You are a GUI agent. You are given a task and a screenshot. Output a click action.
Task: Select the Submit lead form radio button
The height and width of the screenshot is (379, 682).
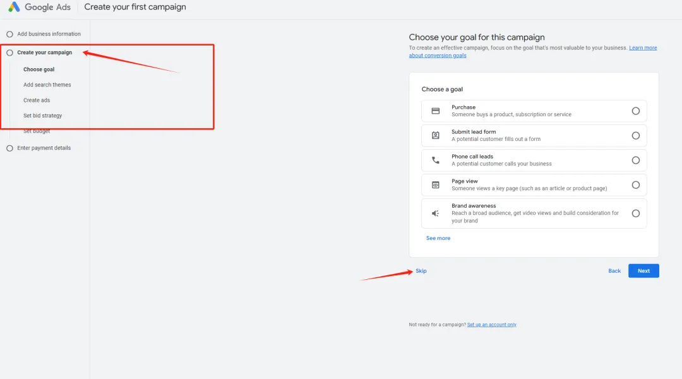(x=635, y=136)
